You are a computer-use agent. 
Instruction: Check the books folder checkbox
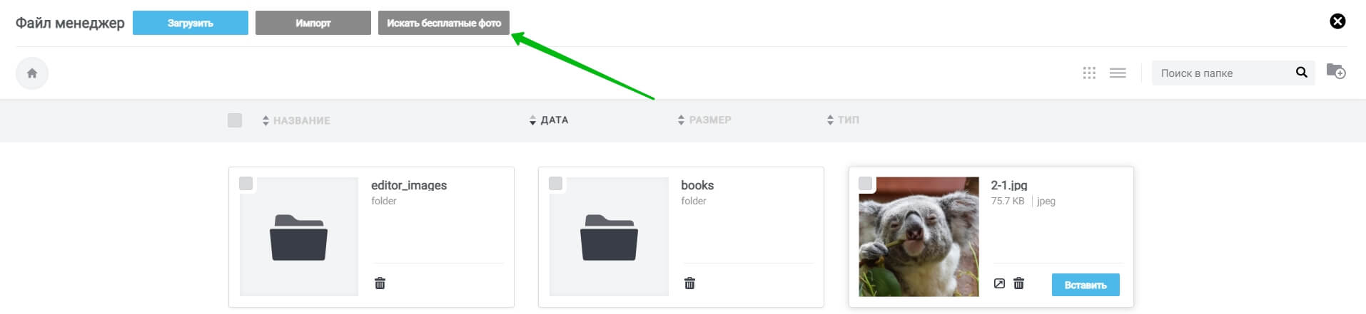click(x=555, y=184)
